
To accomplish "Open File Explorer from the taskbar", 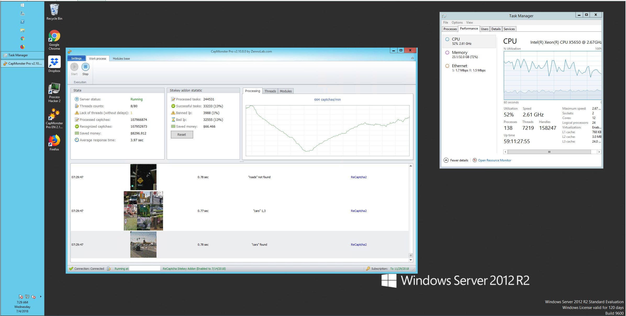I will click(x=22, y=30).
